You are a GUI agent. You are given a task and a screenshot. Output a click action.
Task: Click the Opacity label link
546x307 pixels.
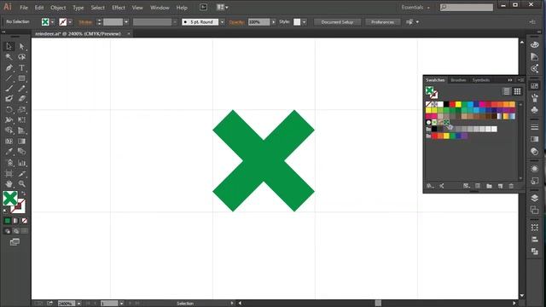[236, 22]
